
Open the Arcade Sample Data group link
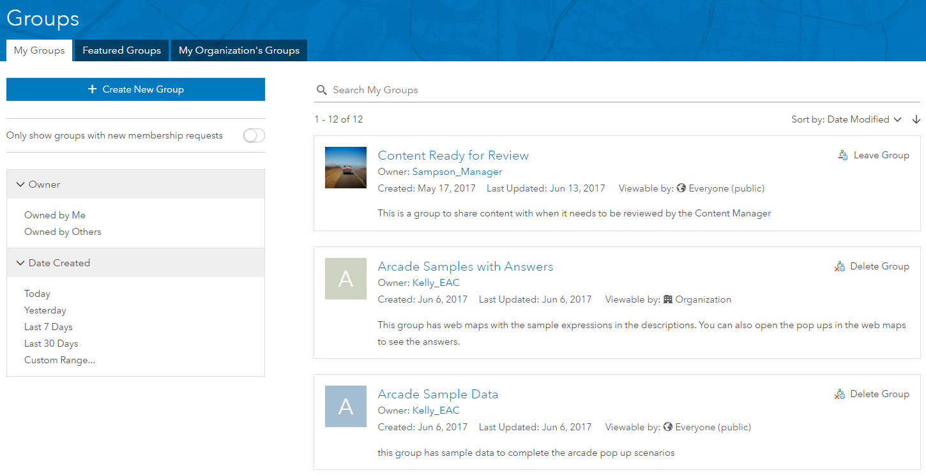click(437, 394)
